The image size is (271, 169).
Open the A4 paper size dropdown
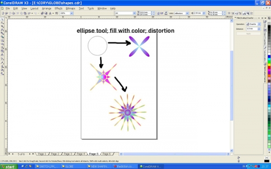pyautogui.click(x=134, y=13)
